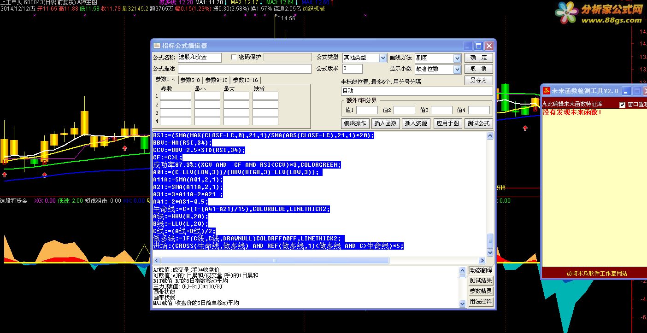Viewport: 647px width, 333px height.
Task: Click the 确定 button
Action: pos(478,58)
